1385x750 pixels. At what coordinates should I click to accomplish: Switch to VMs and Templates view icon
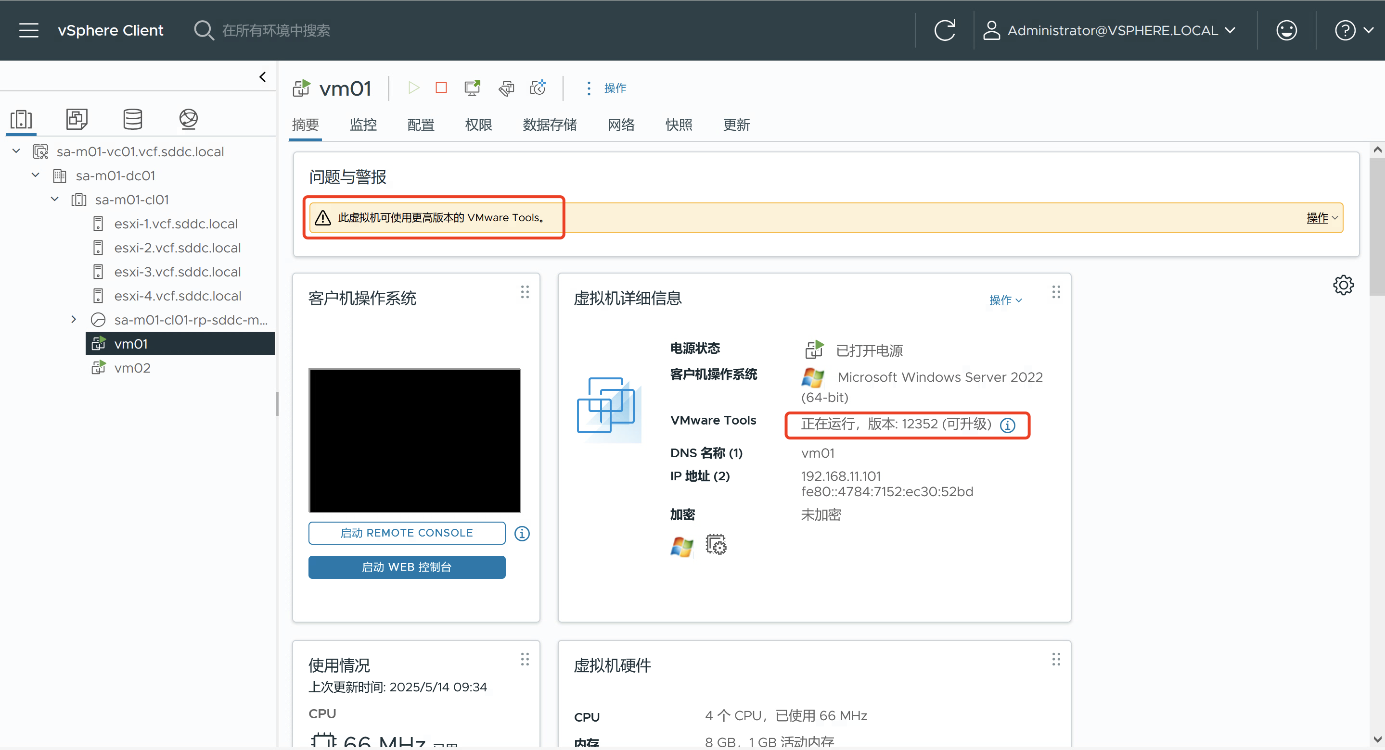[77, 119]
